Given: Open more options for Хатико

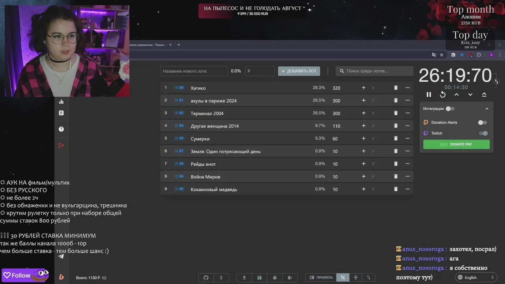Looking at the screenshot, I should pos(408,88).
